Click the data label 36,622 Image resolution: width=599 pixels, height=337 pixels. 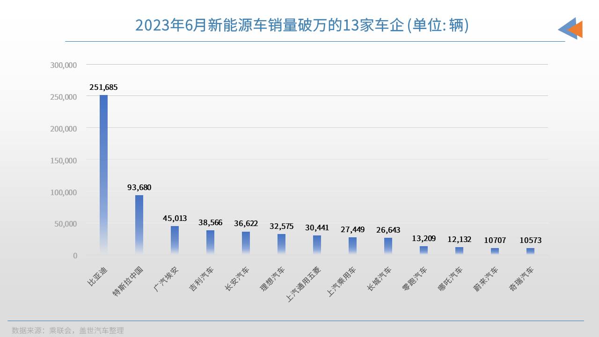click(x=246, y=224)
